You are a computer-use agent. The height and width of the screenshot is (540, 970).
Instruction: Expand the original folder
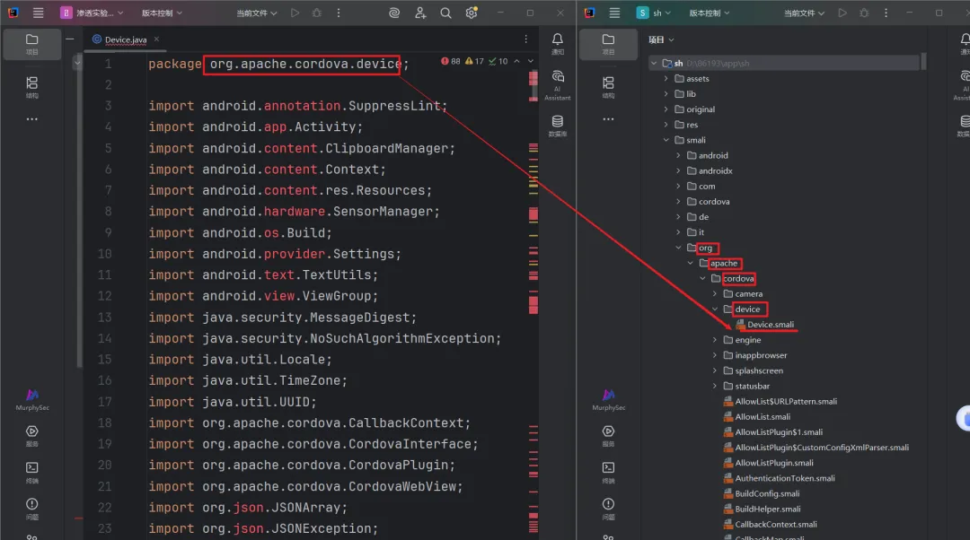tap(666, 109)
